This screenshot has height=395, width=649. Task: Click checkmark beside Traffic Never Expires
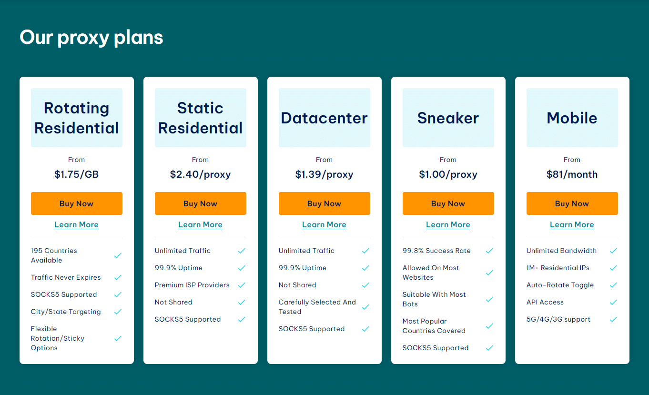[x=118, y=277]
